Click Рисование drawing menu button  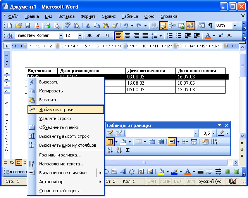(16, 172)
